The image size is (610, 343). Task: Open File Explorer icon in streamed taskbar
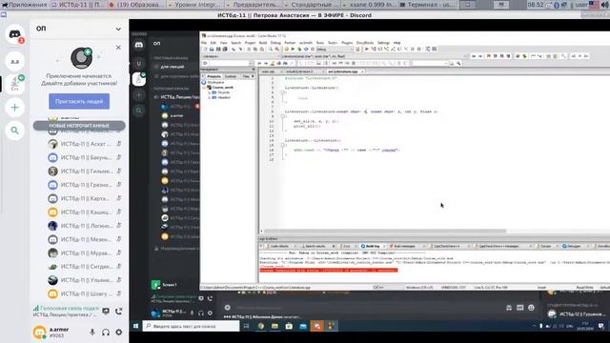point(274,326)
